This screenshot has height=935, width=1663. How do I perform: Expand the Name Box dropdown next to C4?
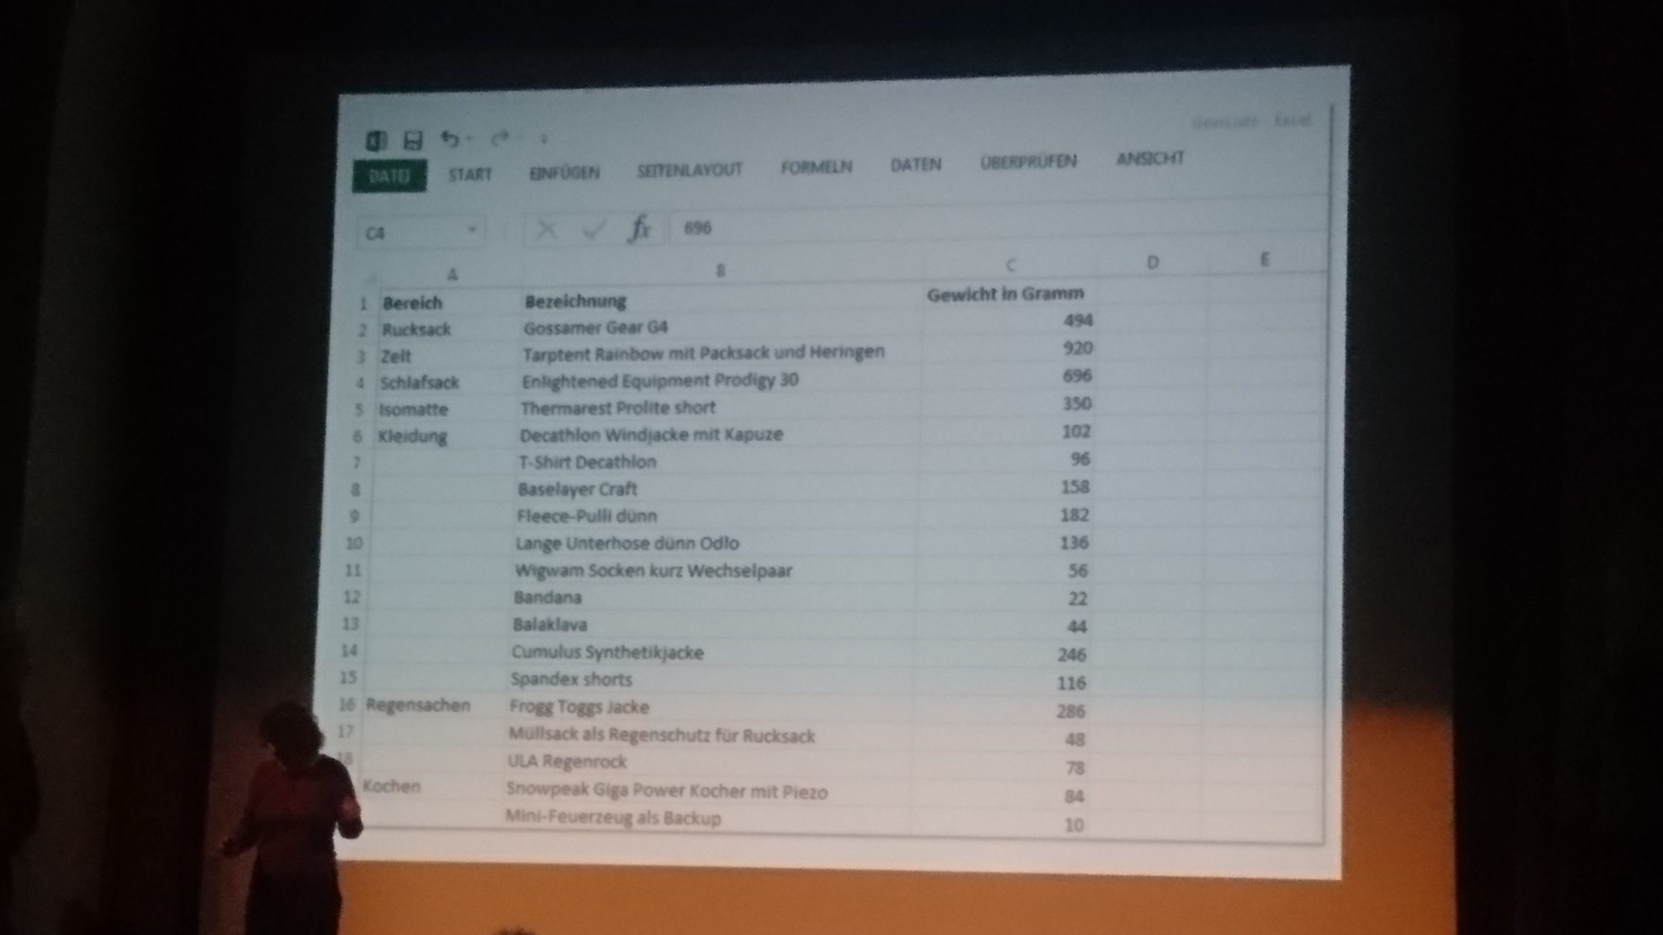pos(472,230)
